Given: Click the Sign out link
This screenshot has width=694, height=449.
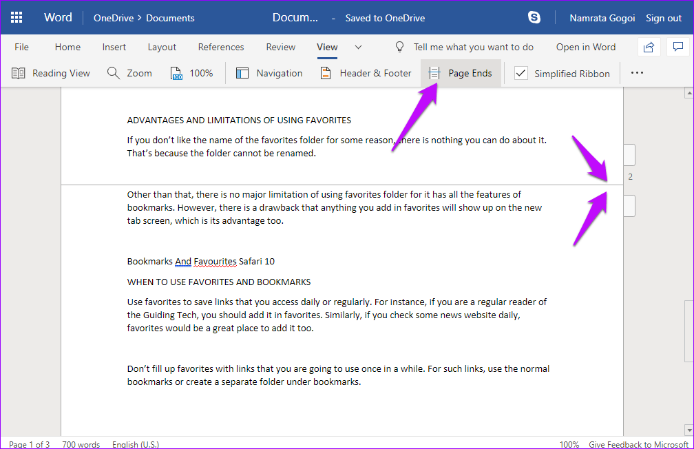Looking at the screenshot, I should click(664, 18).
